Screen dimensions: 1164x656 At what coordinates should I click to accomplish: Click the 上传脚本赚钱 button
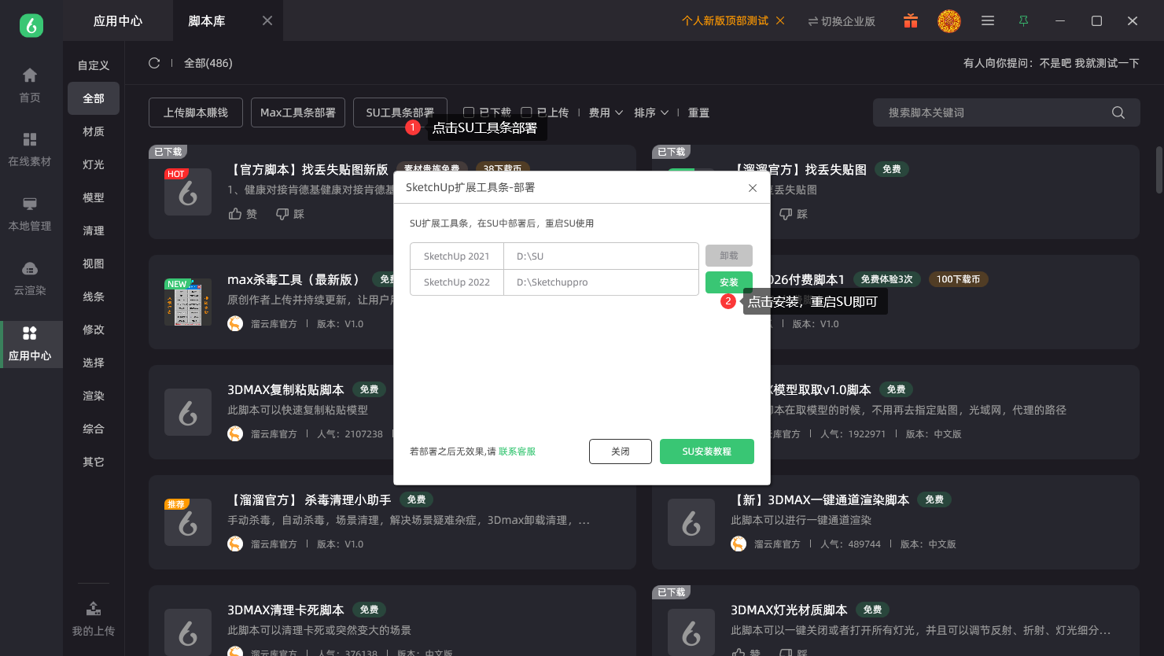tap(196, 112)
